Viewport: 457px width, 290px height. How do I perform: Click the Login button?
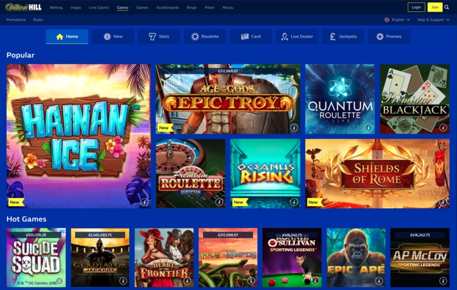click(416, 7)
